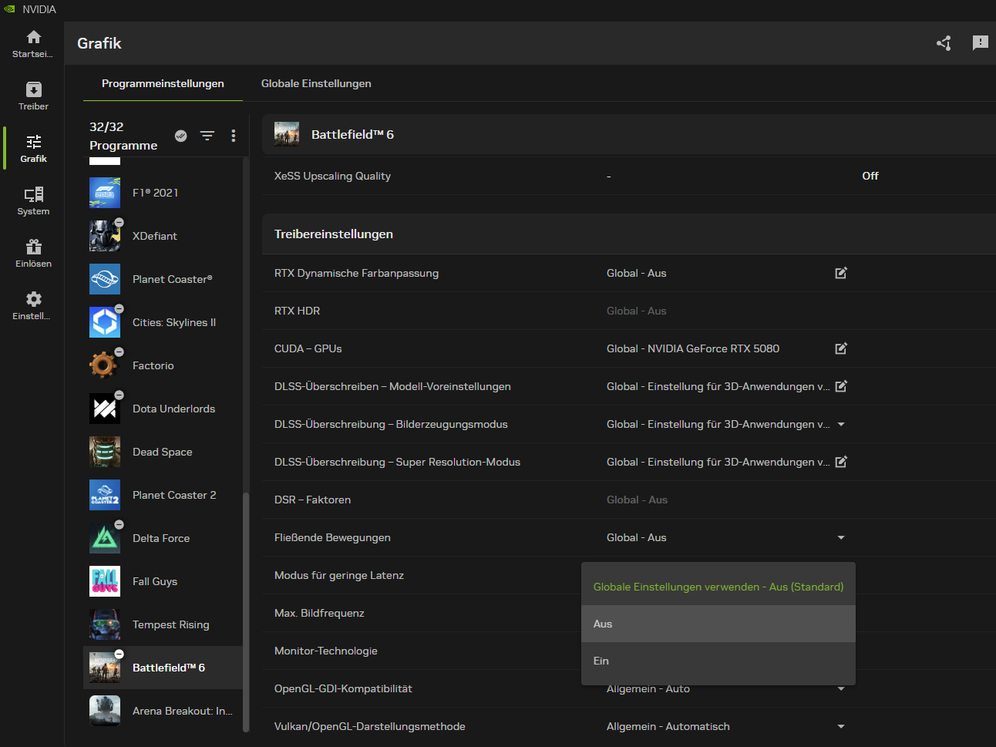Image resolution: width=996 pixels, height=747 pixels.
Task: Click the feedback icon in top right
Action: click(980, 43)
